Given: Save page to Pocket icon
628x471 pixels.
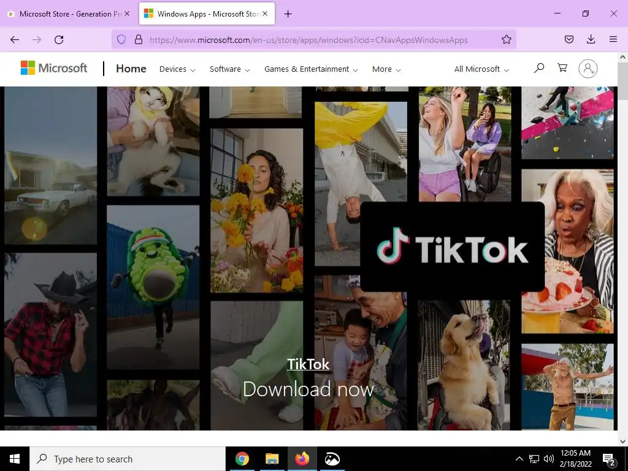Looking at the screenshot, I should pos(569,39).
